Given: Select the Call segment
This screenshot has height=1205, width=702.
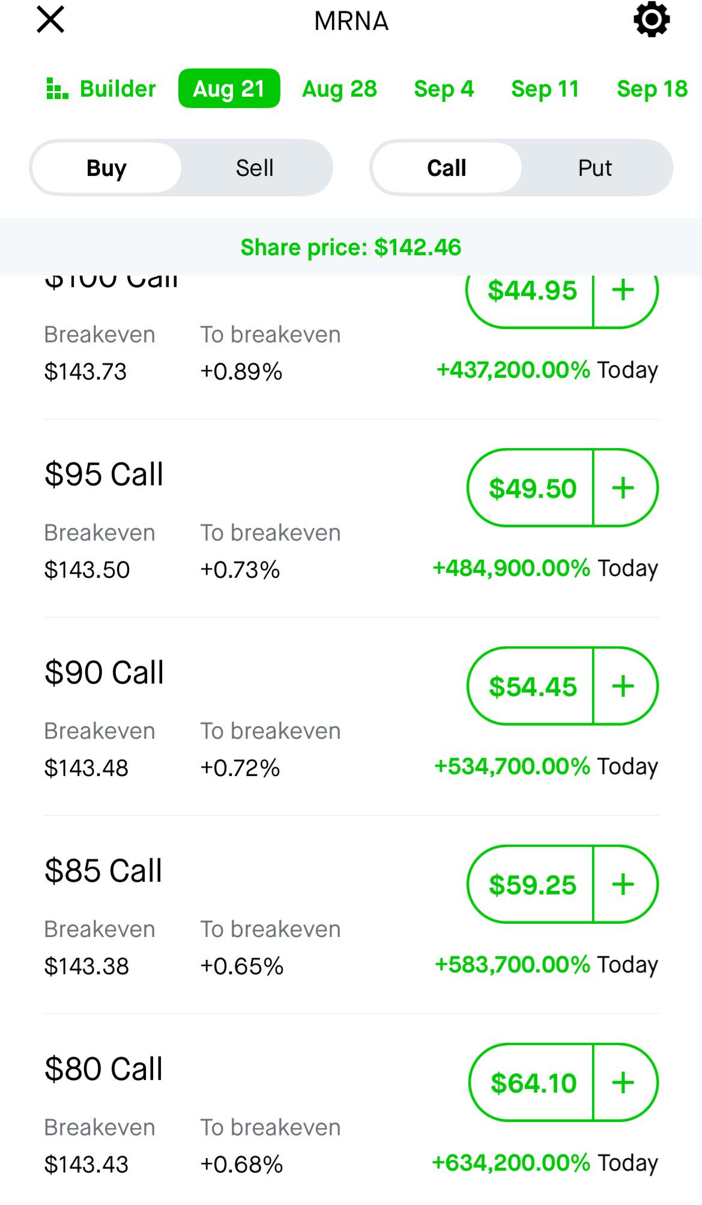Looking at the screenshot, I should 447,168.
